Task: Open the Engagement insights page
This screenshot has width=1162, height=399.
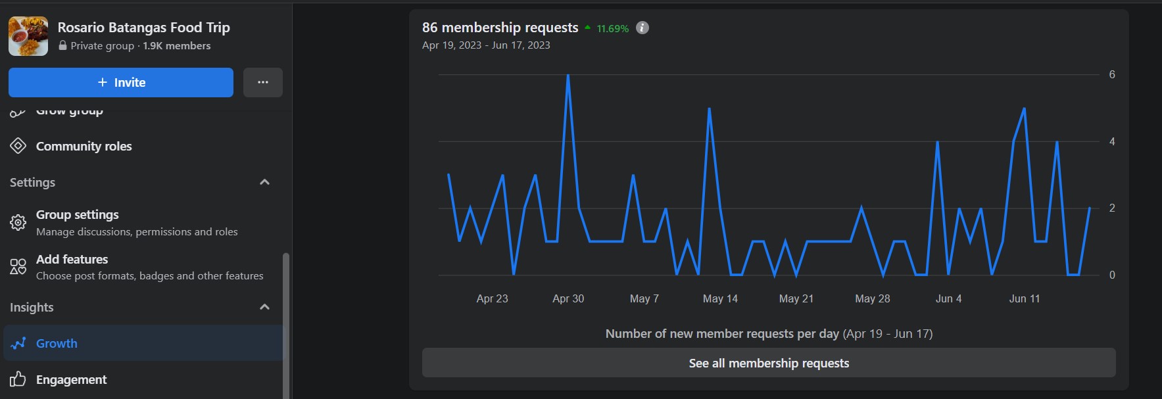Action: tap(71, 379)
